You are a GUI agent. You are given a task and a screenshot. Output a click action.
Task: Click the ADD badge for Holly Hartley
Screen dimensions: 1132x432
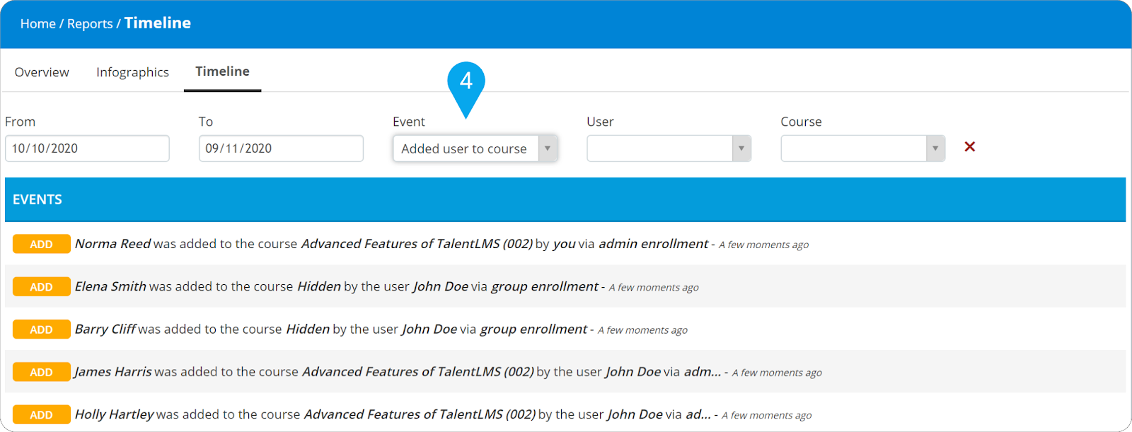tap(42, 414)
